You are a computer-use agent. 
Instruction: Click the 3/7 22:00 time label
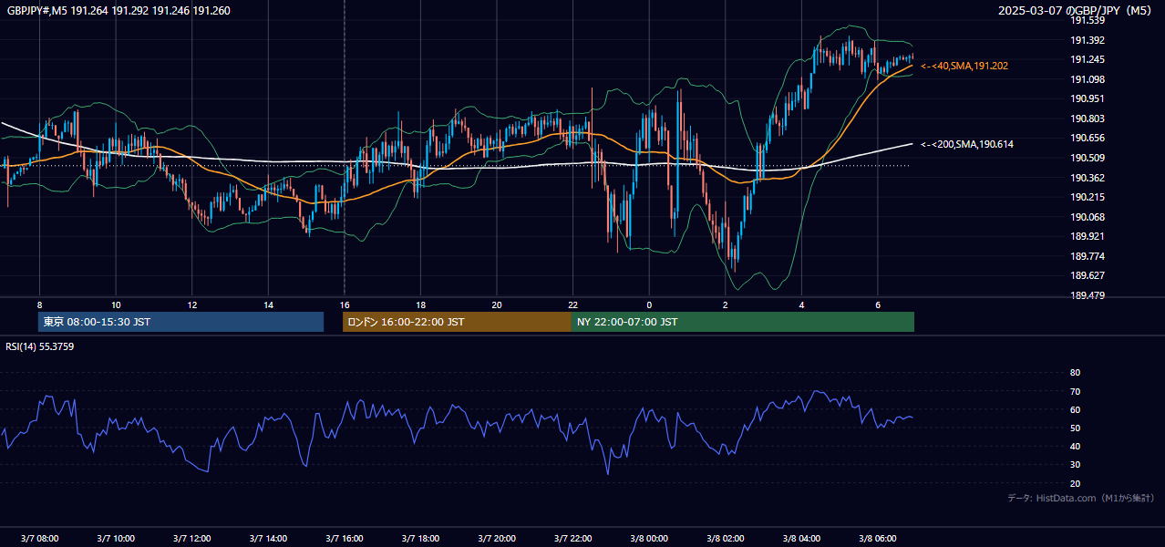[x=572, y=539]
